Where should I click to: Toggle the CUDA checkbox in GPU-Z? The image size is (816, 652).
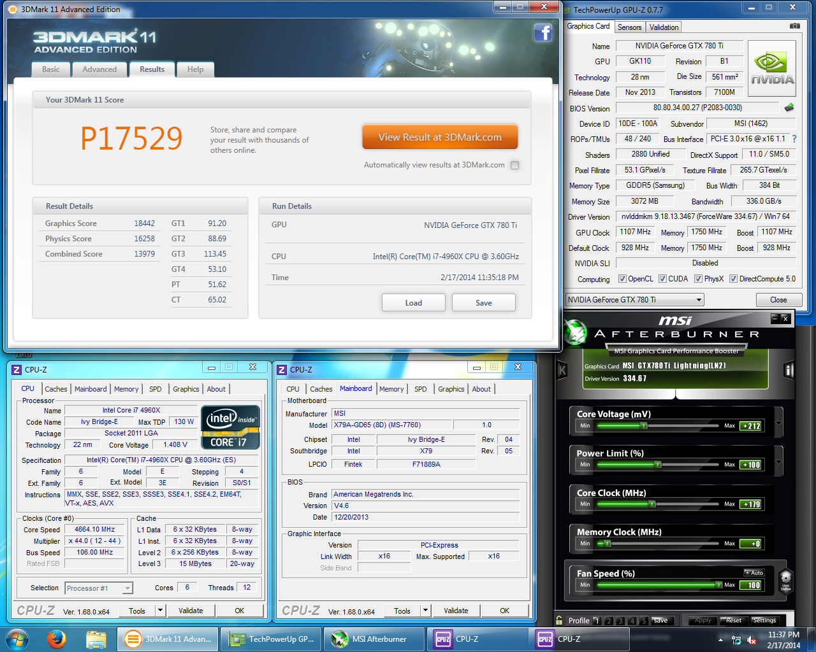coord(662,279)
